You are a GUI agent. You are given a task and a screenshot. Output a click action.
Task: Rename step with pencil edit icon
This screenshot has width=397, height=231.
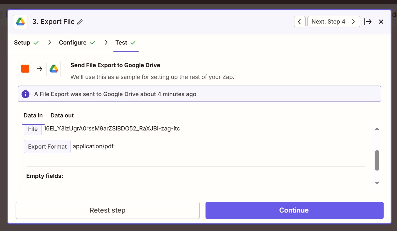pyautogui.click(x=80, y=22)
